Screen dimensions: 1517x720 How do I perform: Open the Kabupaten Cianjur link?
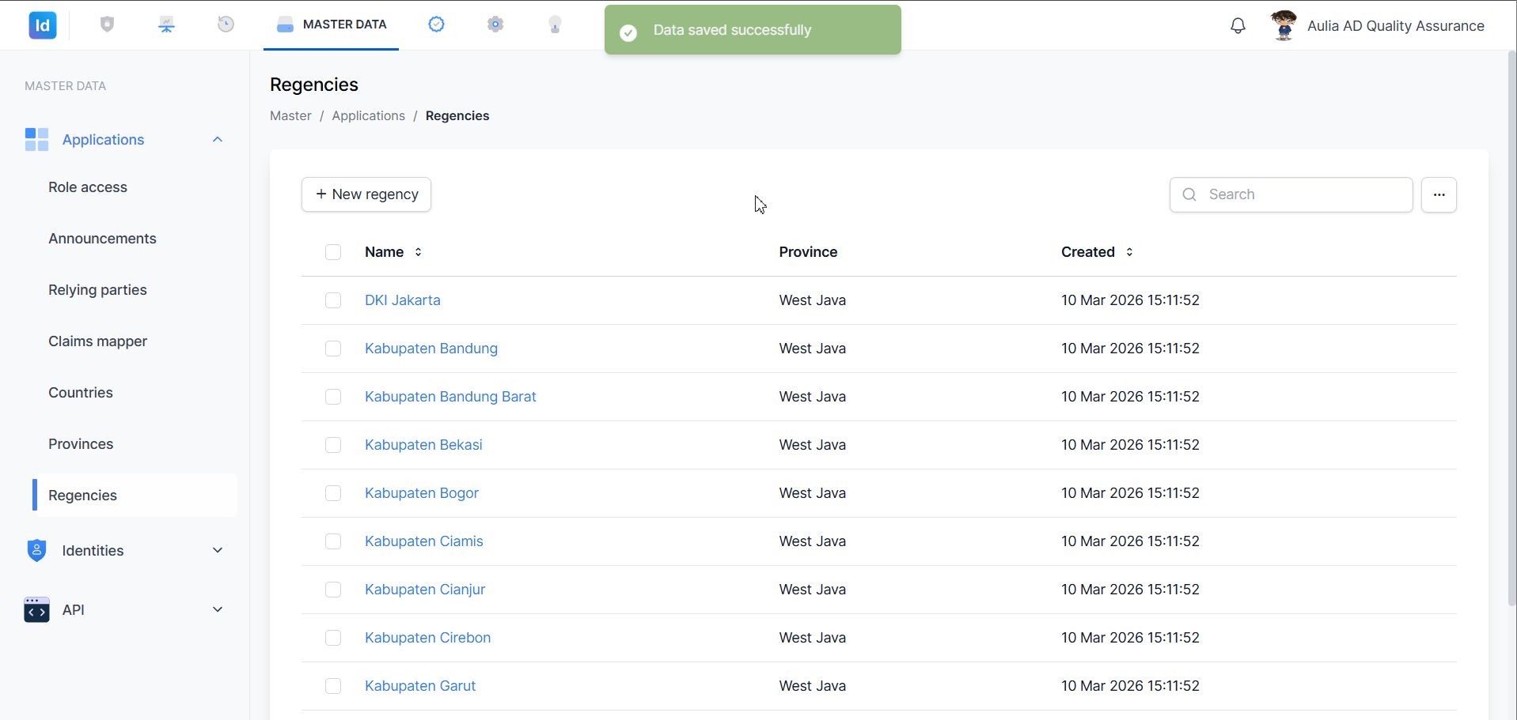[x=425, y=590]
